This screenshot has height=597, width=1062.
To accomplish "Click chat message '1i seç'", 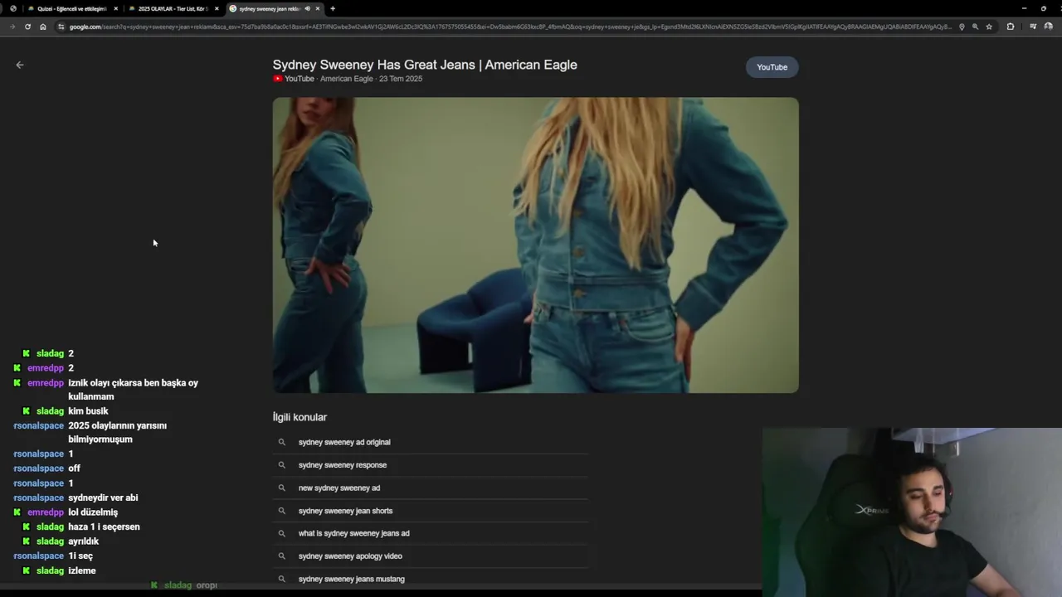I will tap(80, 556).
